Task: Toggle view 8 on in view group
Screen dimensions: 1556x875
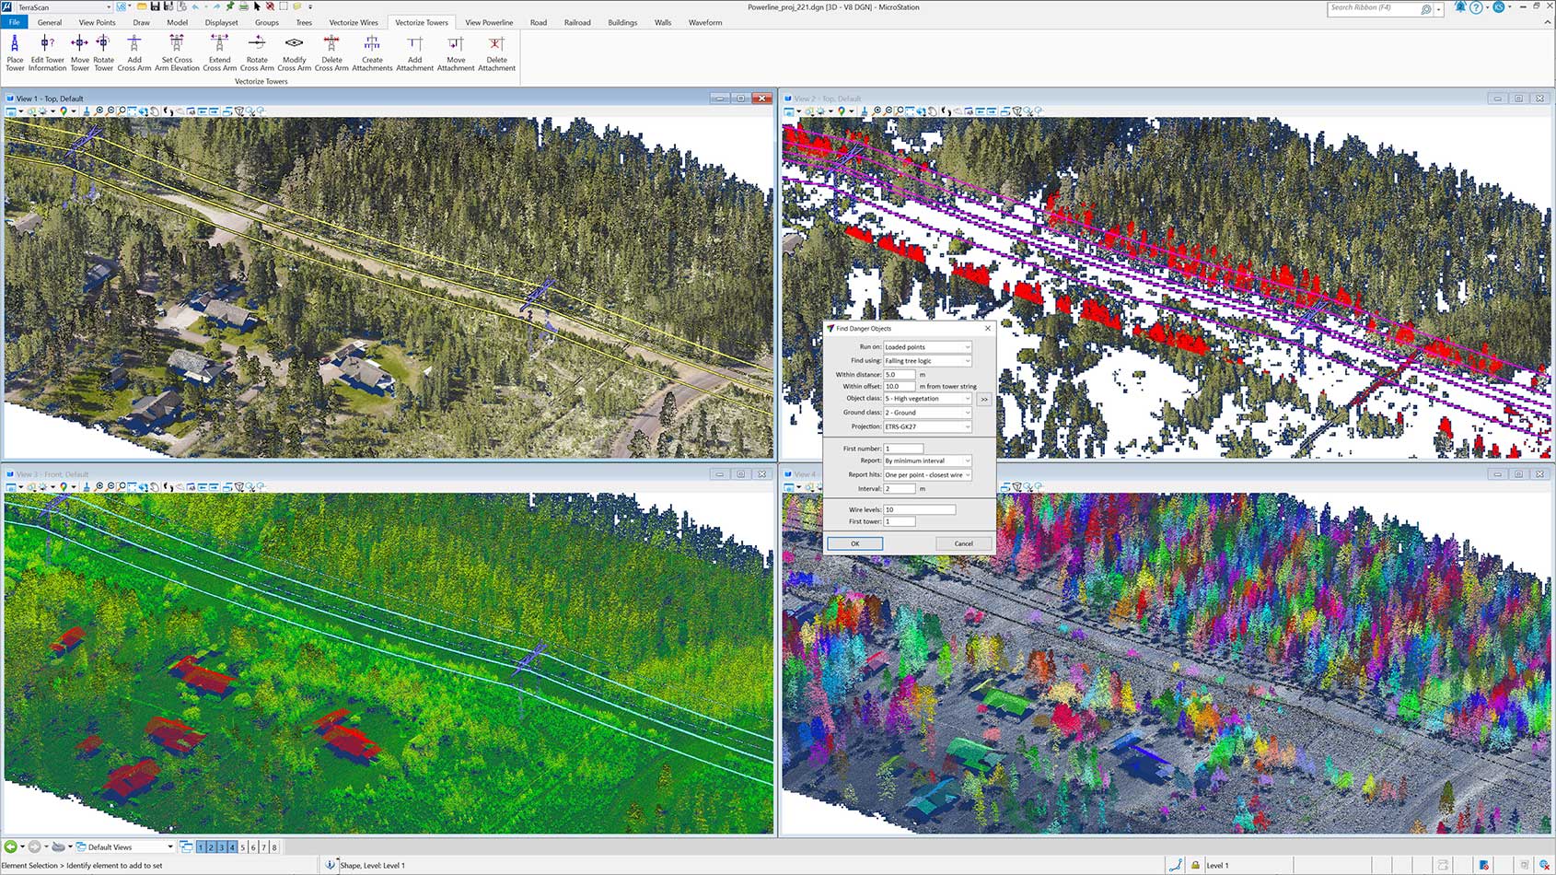Action: click(x=274, y=847)
